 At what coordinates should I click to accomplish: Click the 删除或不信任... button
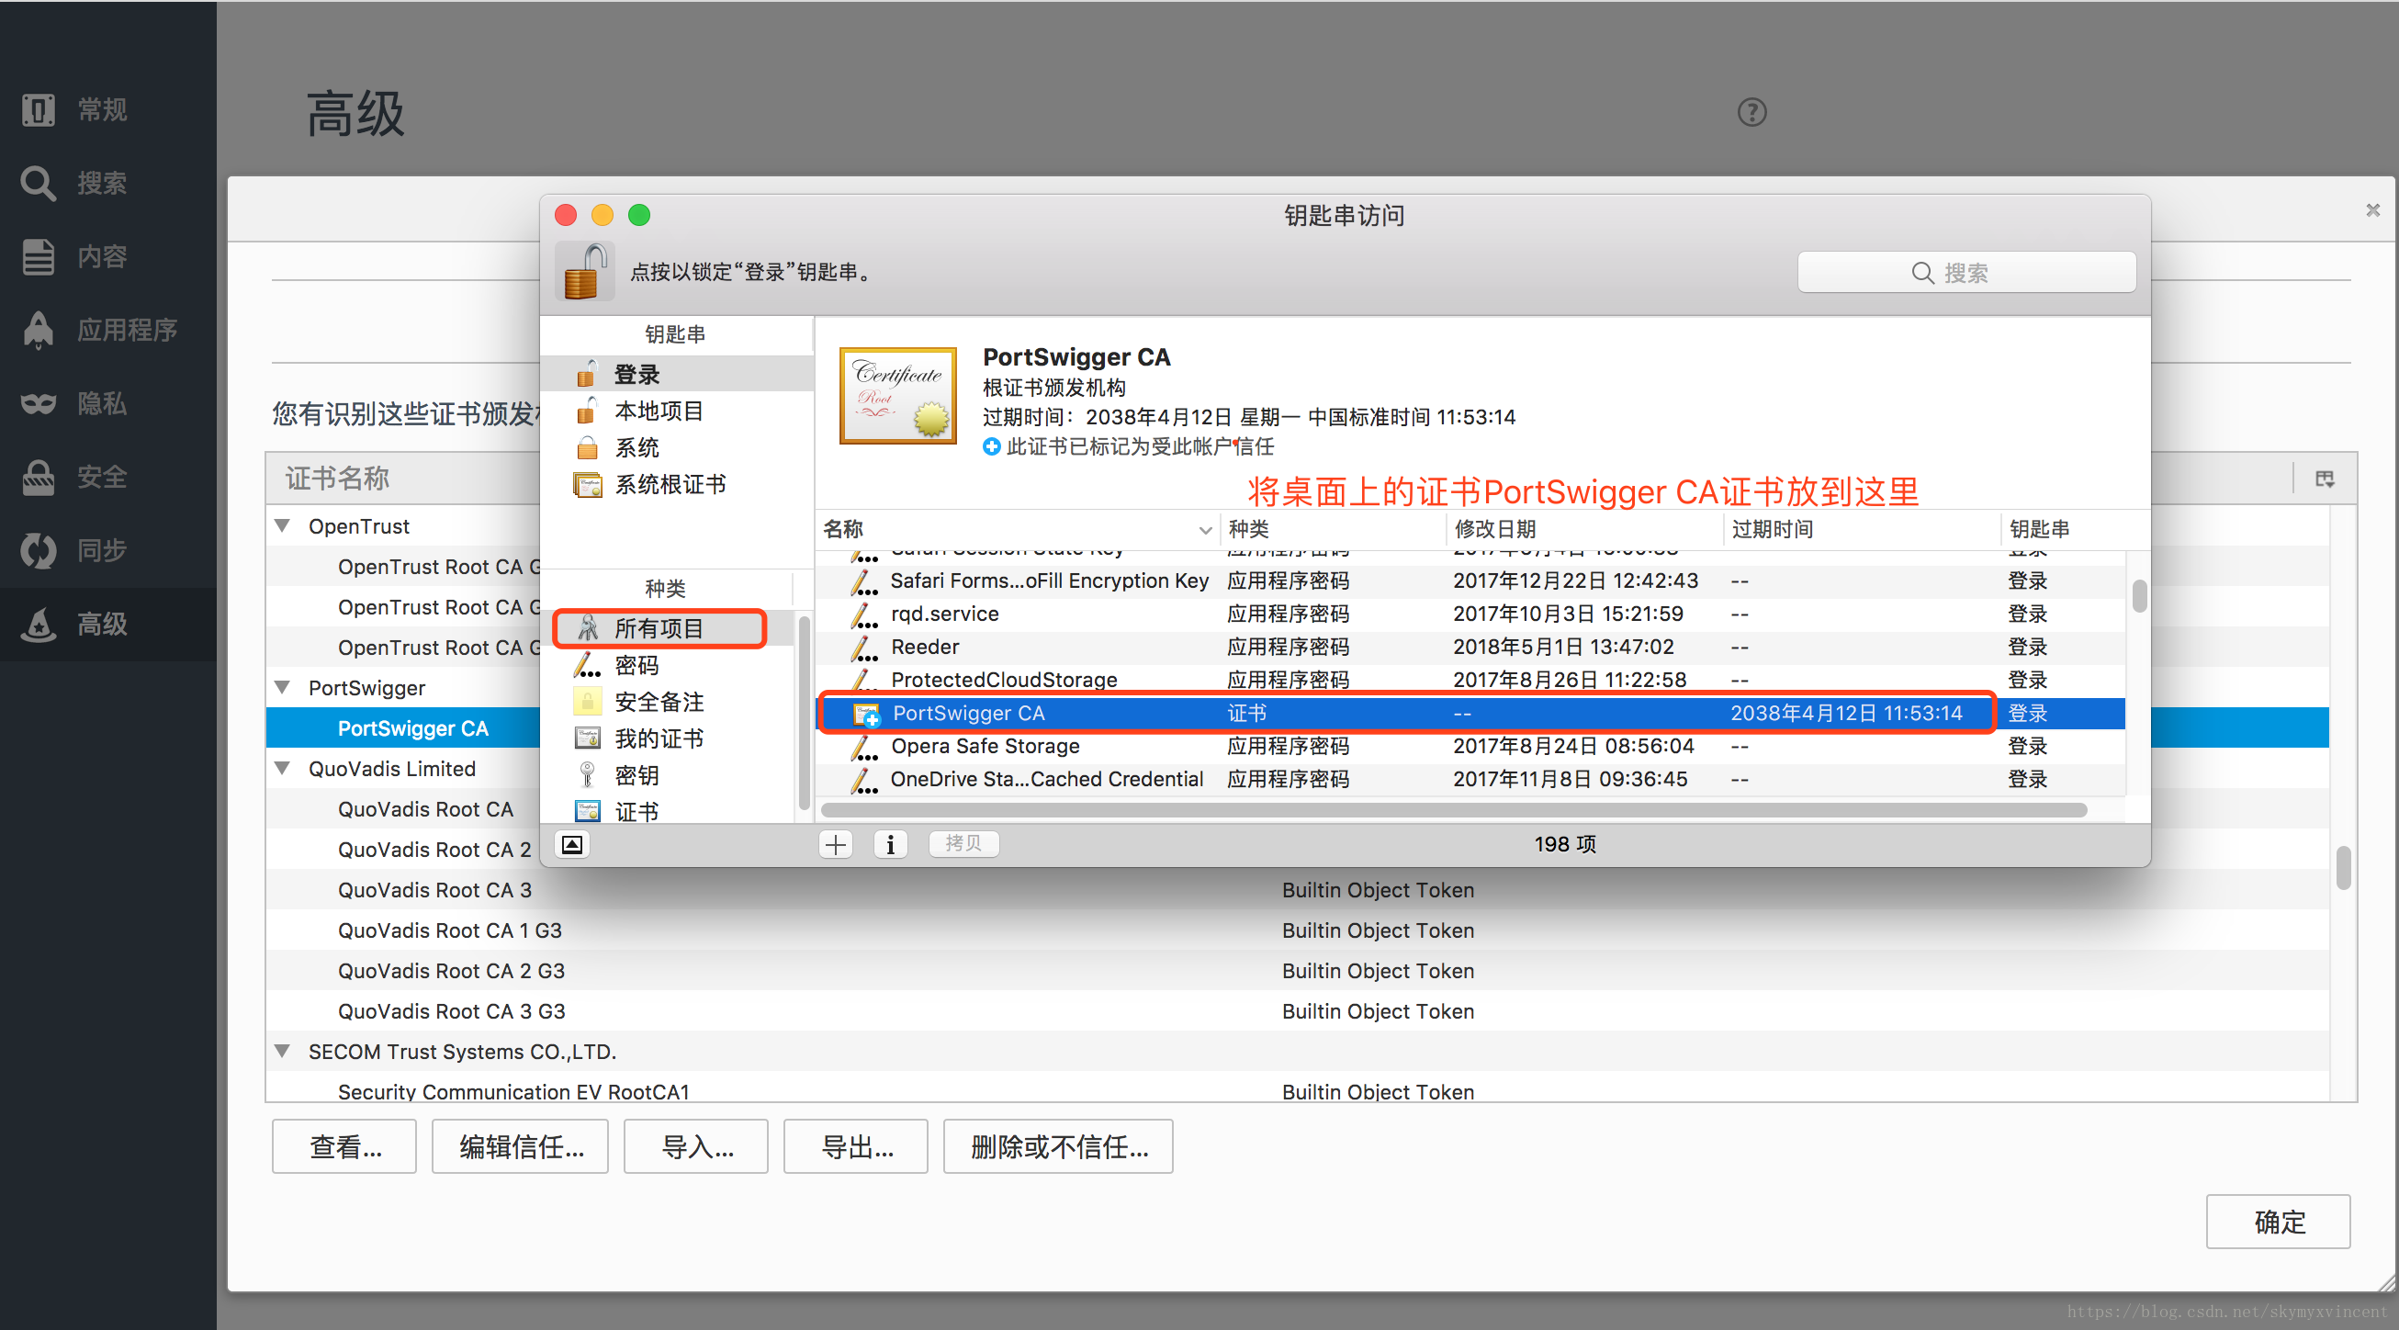coord(1059,1146)
